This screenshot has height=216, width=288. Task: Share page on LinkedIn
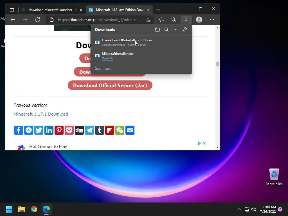49,130
